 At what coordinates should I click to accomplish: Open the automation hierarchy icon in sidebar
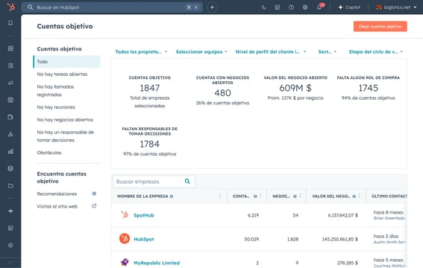10,134
